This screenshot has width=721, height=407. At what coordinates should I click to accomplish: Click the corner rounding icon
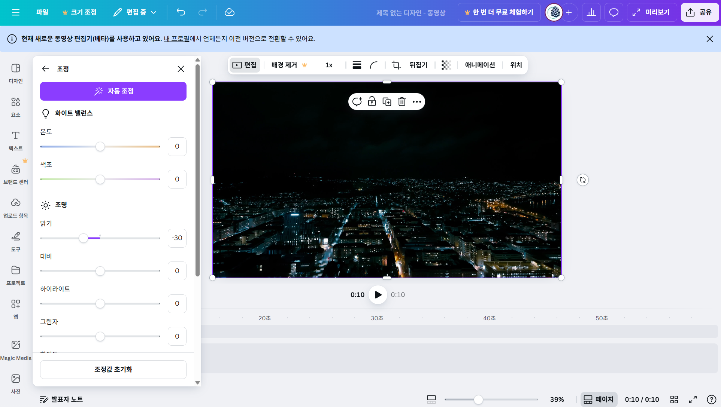point(373,65)
